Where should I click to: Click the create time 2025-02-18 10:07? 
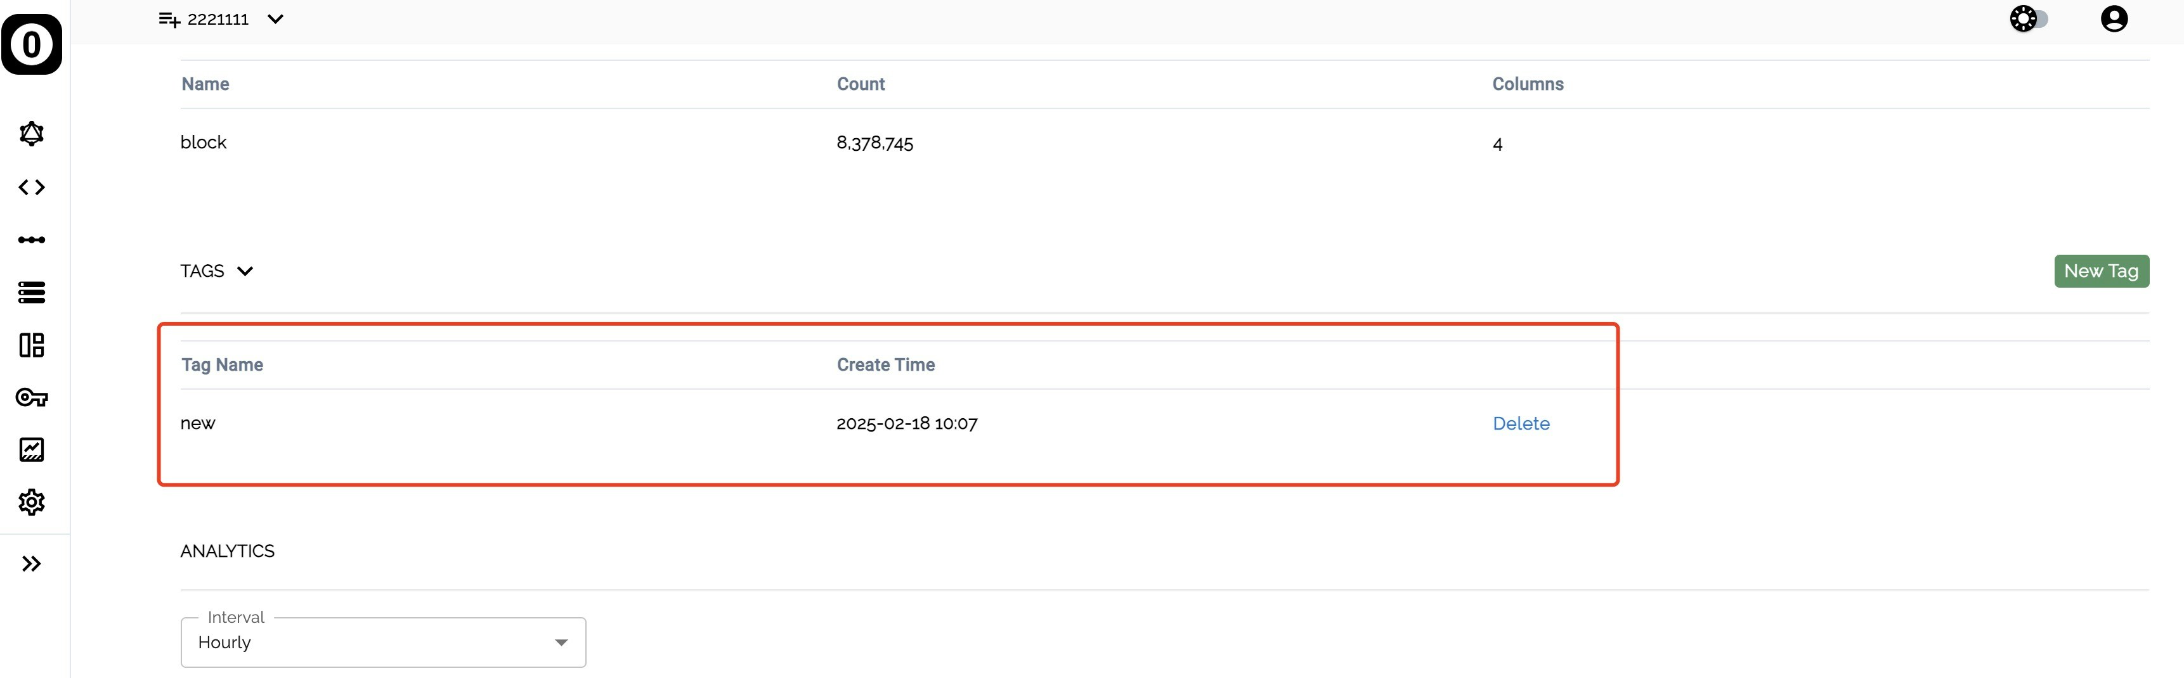[x=907, y=424]
